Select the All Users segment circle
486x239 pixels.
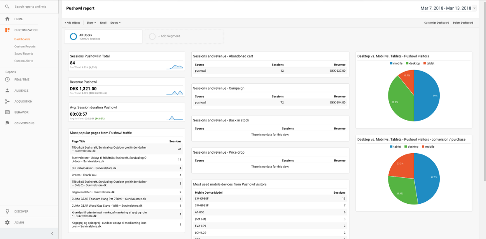coord(74,36)
